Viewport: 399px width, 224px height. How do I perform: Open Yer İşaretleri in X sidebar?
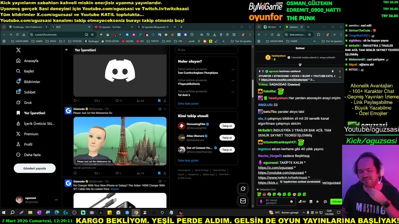pos(31,113)
